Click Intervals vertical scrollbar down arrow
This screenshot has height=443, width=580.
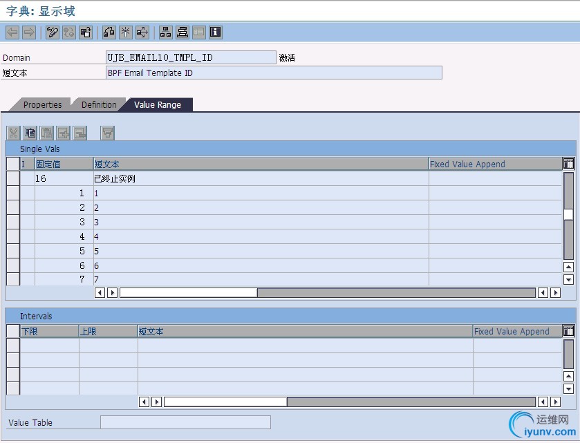click(568, 388)
